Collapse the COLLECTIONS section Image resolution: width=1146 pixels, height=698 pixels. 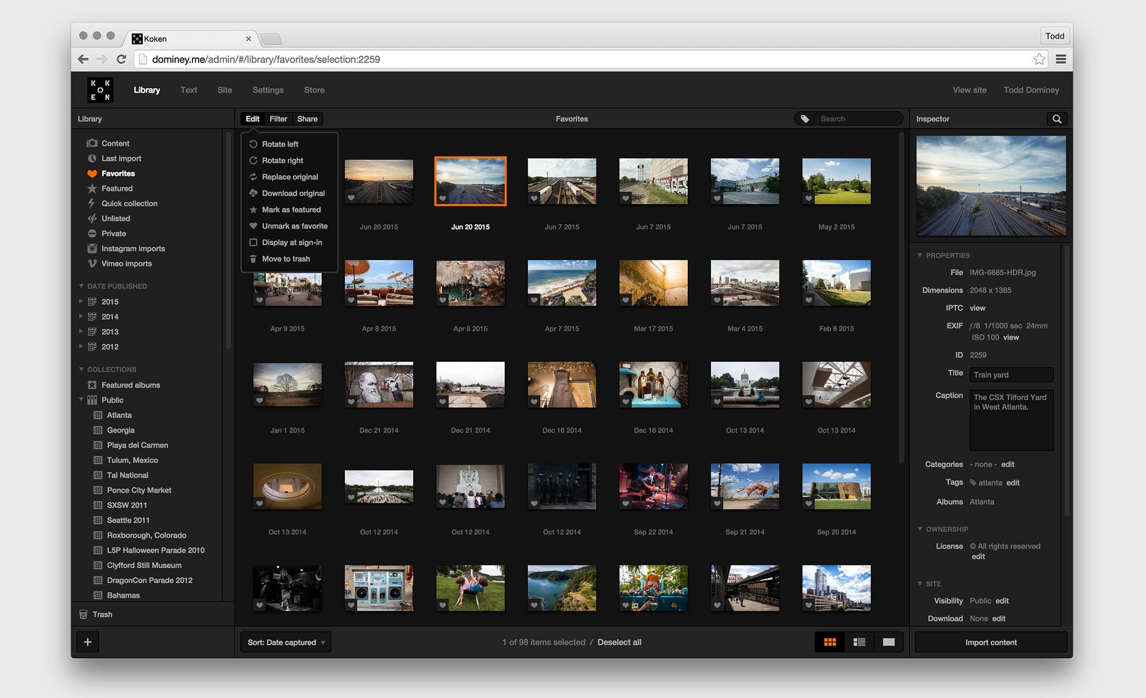pyautogui.click(x=81, y=369)
